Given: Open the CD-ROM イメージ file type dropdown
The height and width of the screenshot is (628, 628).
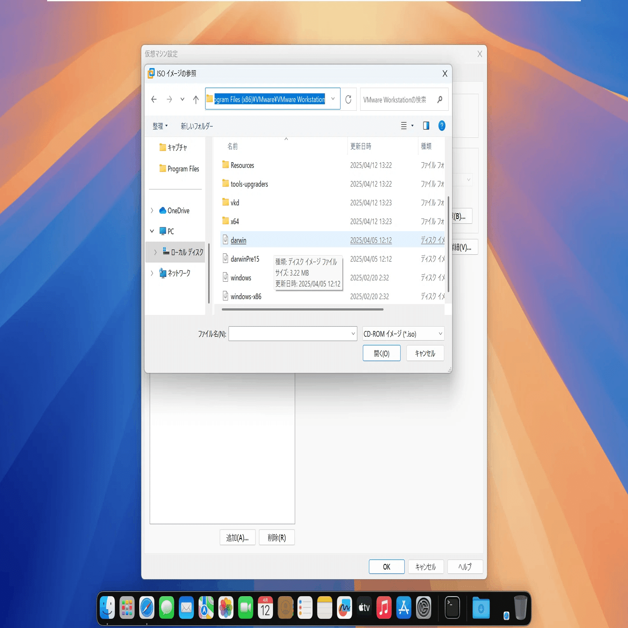Looking at the screenshot, I should 402,334.
